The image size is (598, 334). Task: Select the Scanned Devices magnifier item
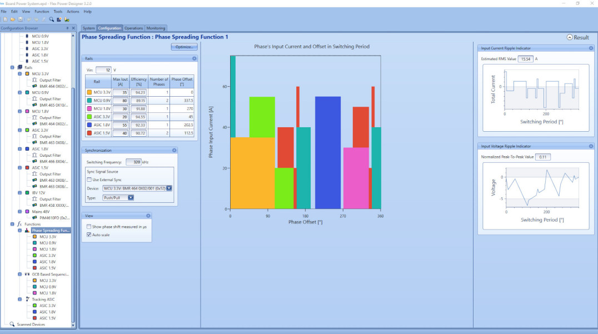(x=12, y=324)
